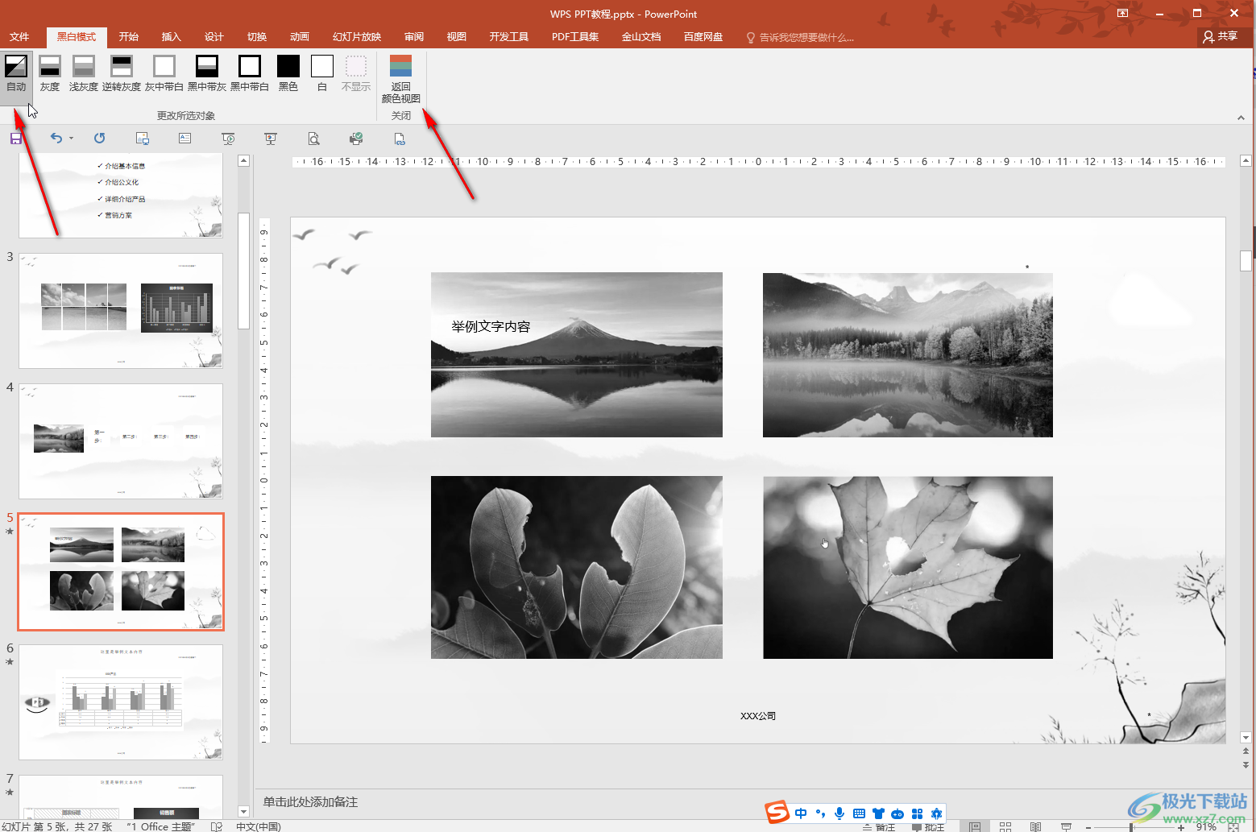Click the document link icon in quick toolbar

pos(400,139)
